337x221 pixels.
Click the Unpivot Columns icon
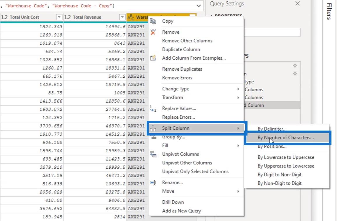153,154
